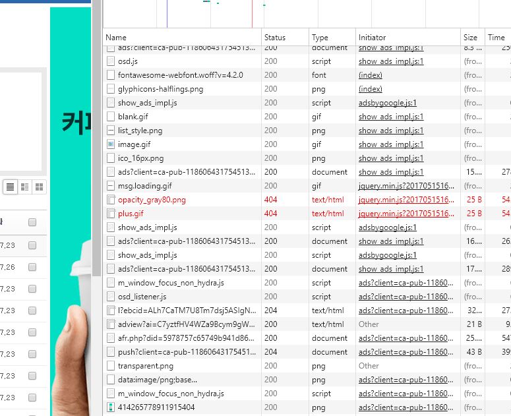Open the (index) initiator link for fontawesome-webfont.woff
The image size is (511, 416).
tap(371, 75)
